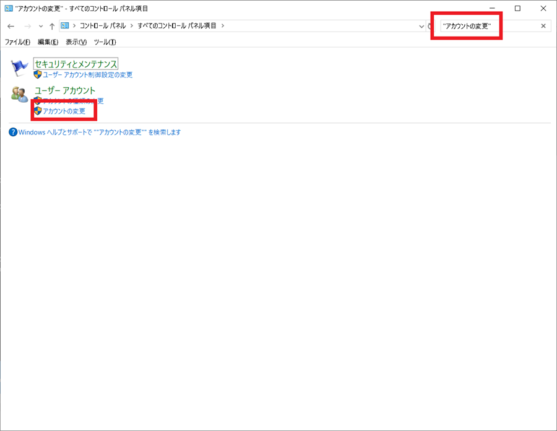Image resolution: width=557 pixels, height=431 pixels.
Task: Open ユーザー アカウント制御設定の変更 link
Action: coord(87,75)
